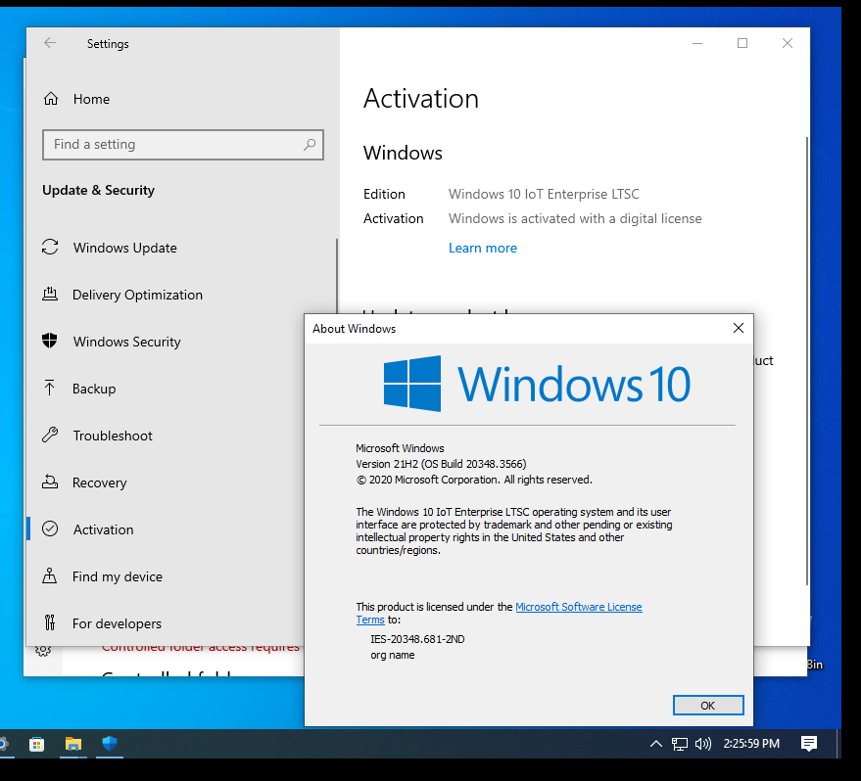Click the Backup upward arrow icon
The height and width of the screenshot is (781, 861).
tap(49, 388)
